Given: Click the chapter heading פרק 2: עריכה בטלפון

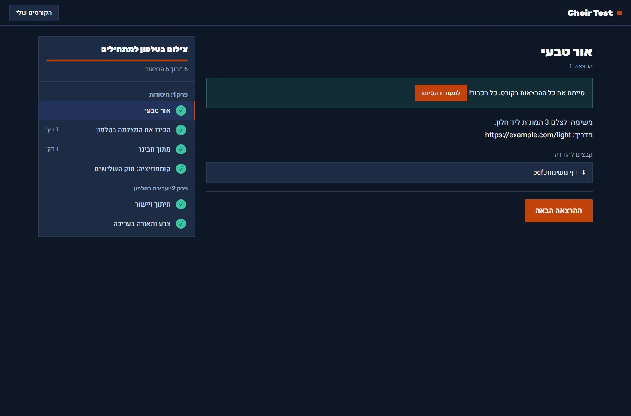Looking at the screenshot, I should click(x=161, y=189).
